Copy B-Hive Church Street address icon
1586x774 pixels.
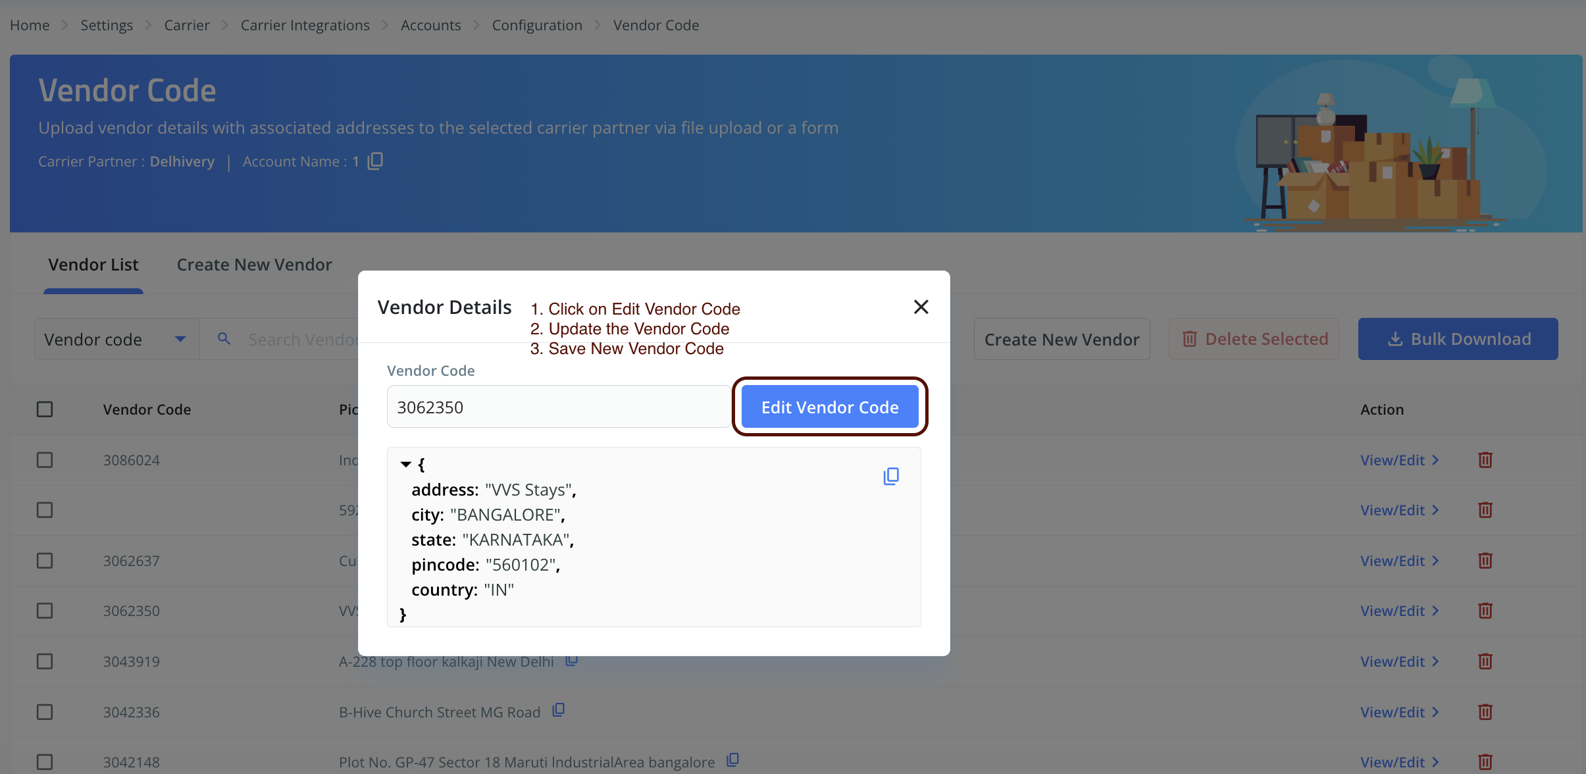558,710
